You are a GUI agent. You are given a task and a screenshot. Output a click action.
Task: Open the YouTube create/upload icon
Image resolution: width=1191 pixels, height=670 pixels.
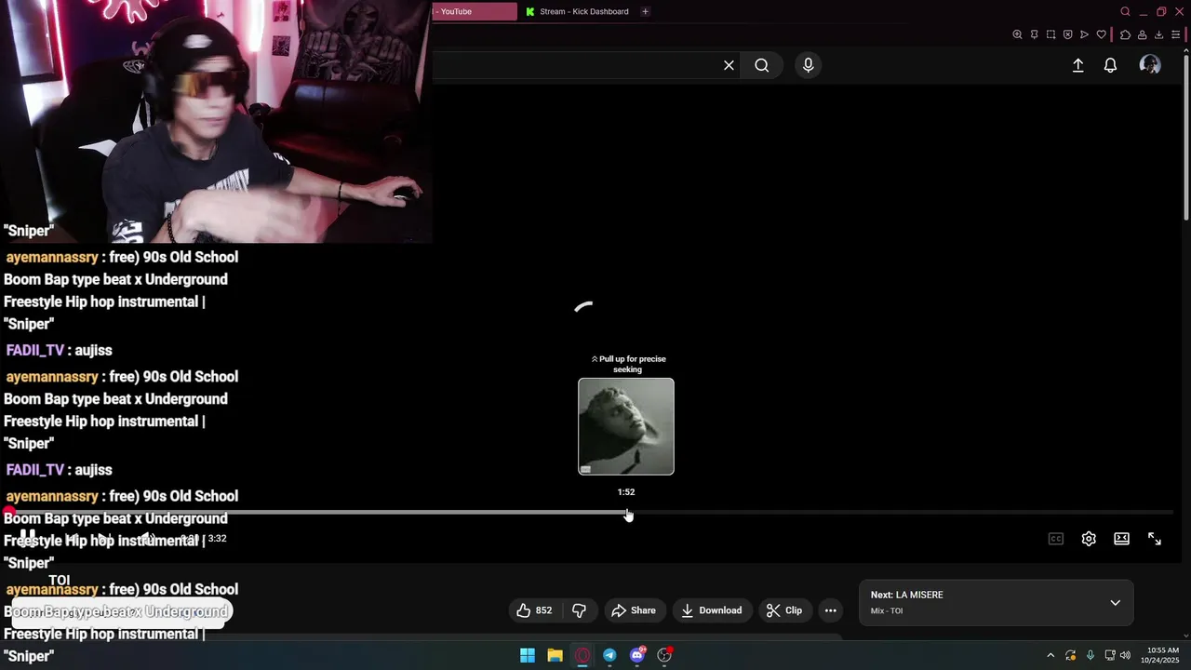1077,65
